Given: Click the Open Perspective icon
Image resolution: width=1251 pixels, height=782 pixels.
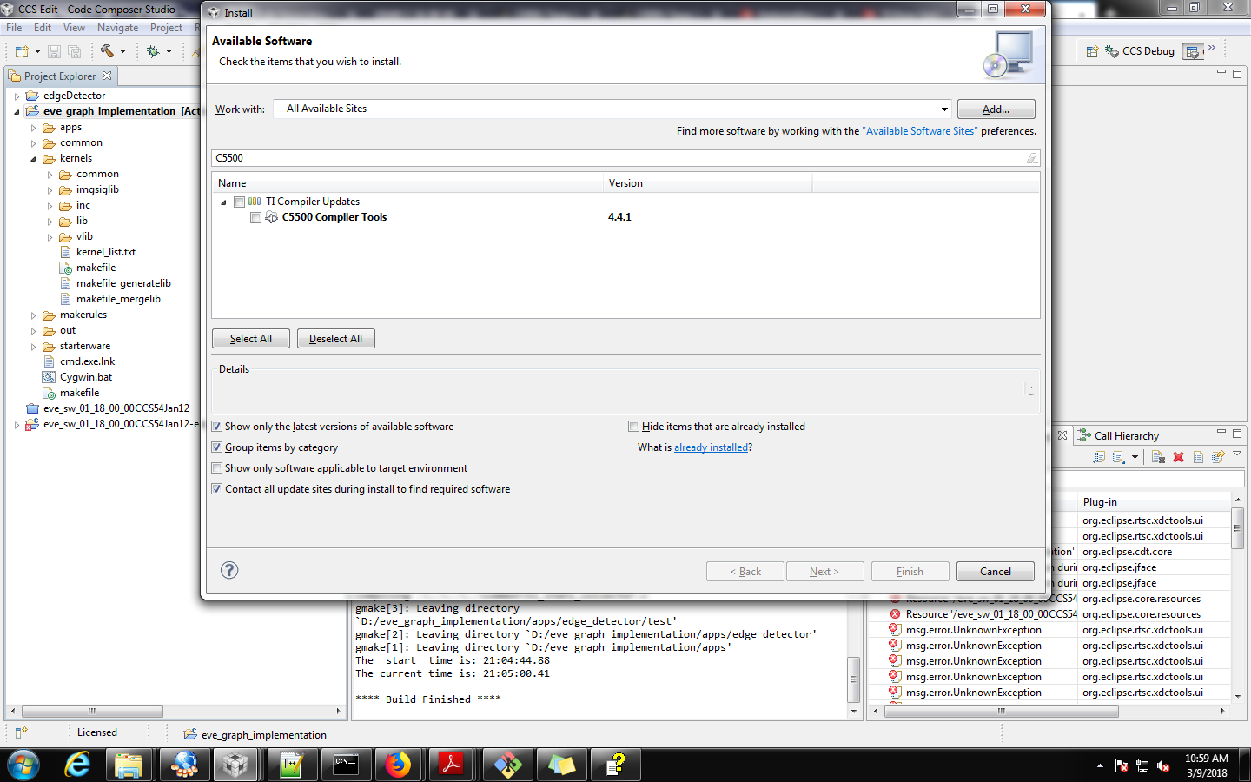Looking at the screenshot, I should (x=1092, y=51).
